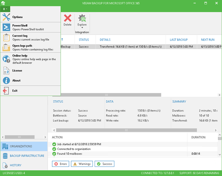The image size is (222, 176).
Task: Open the HISTORY navigation tab
Action: (24, 165)
